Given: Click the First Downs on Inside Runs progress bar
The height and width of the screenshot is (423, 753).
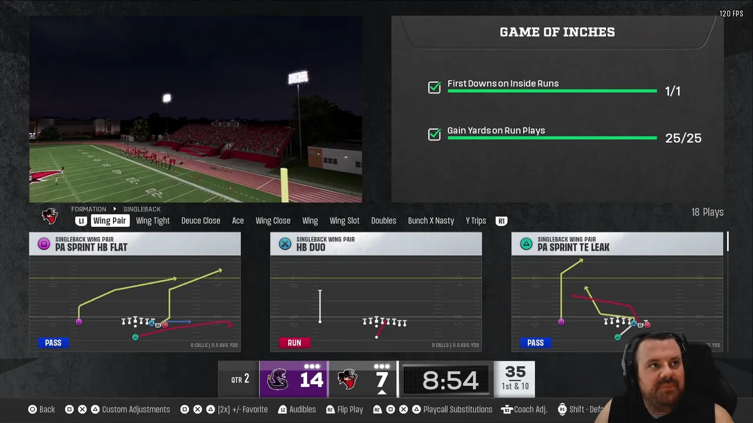Looking at the screenshot, I should coord(552,91).
